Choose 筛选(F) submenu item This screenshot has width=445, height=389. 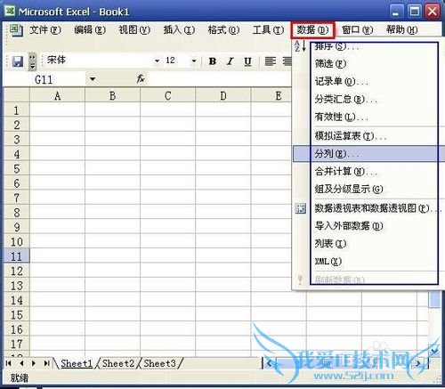pos(368,63)
